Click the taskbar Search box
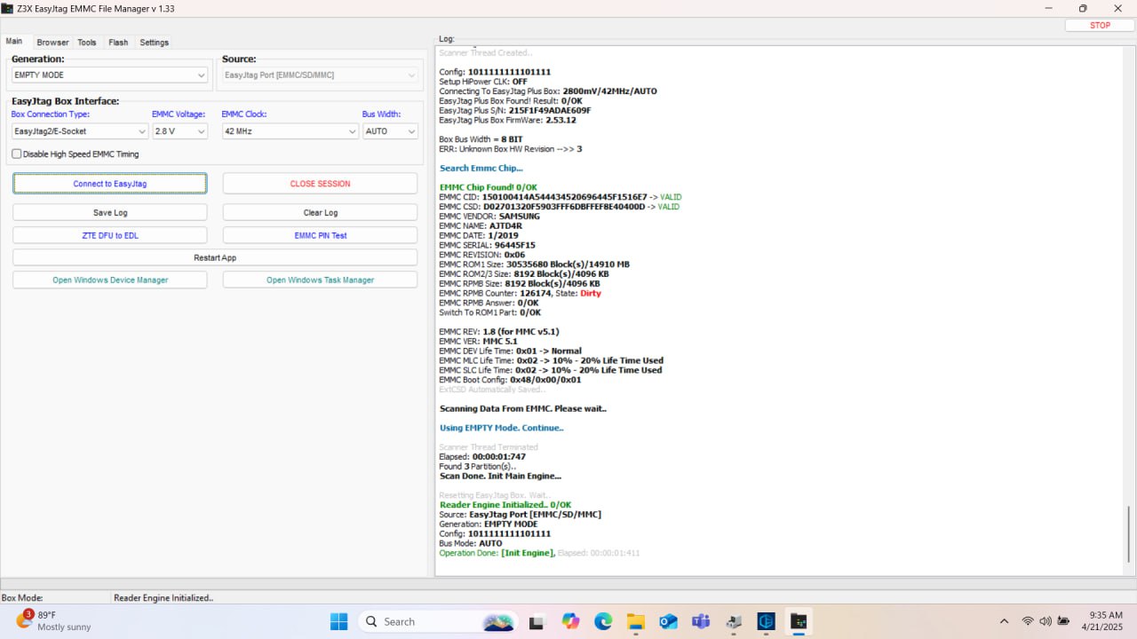1137x639 pixels. pyautogui.click(x=440, y=621)
